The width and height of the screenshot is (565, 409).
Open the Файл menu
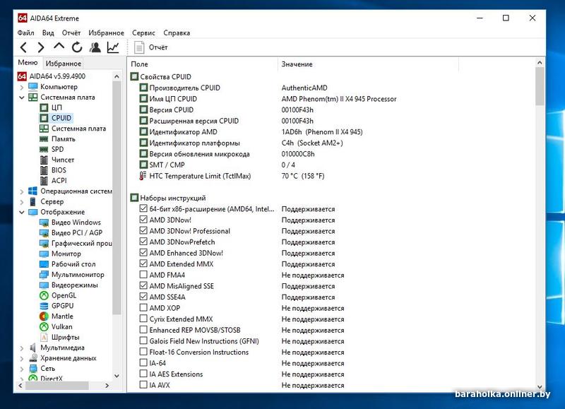25,32
